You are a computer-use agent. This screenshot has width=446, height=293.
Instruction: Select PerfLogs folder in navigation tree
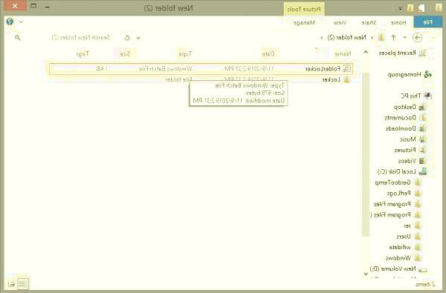pyautogui.click(x=398, y=194)
